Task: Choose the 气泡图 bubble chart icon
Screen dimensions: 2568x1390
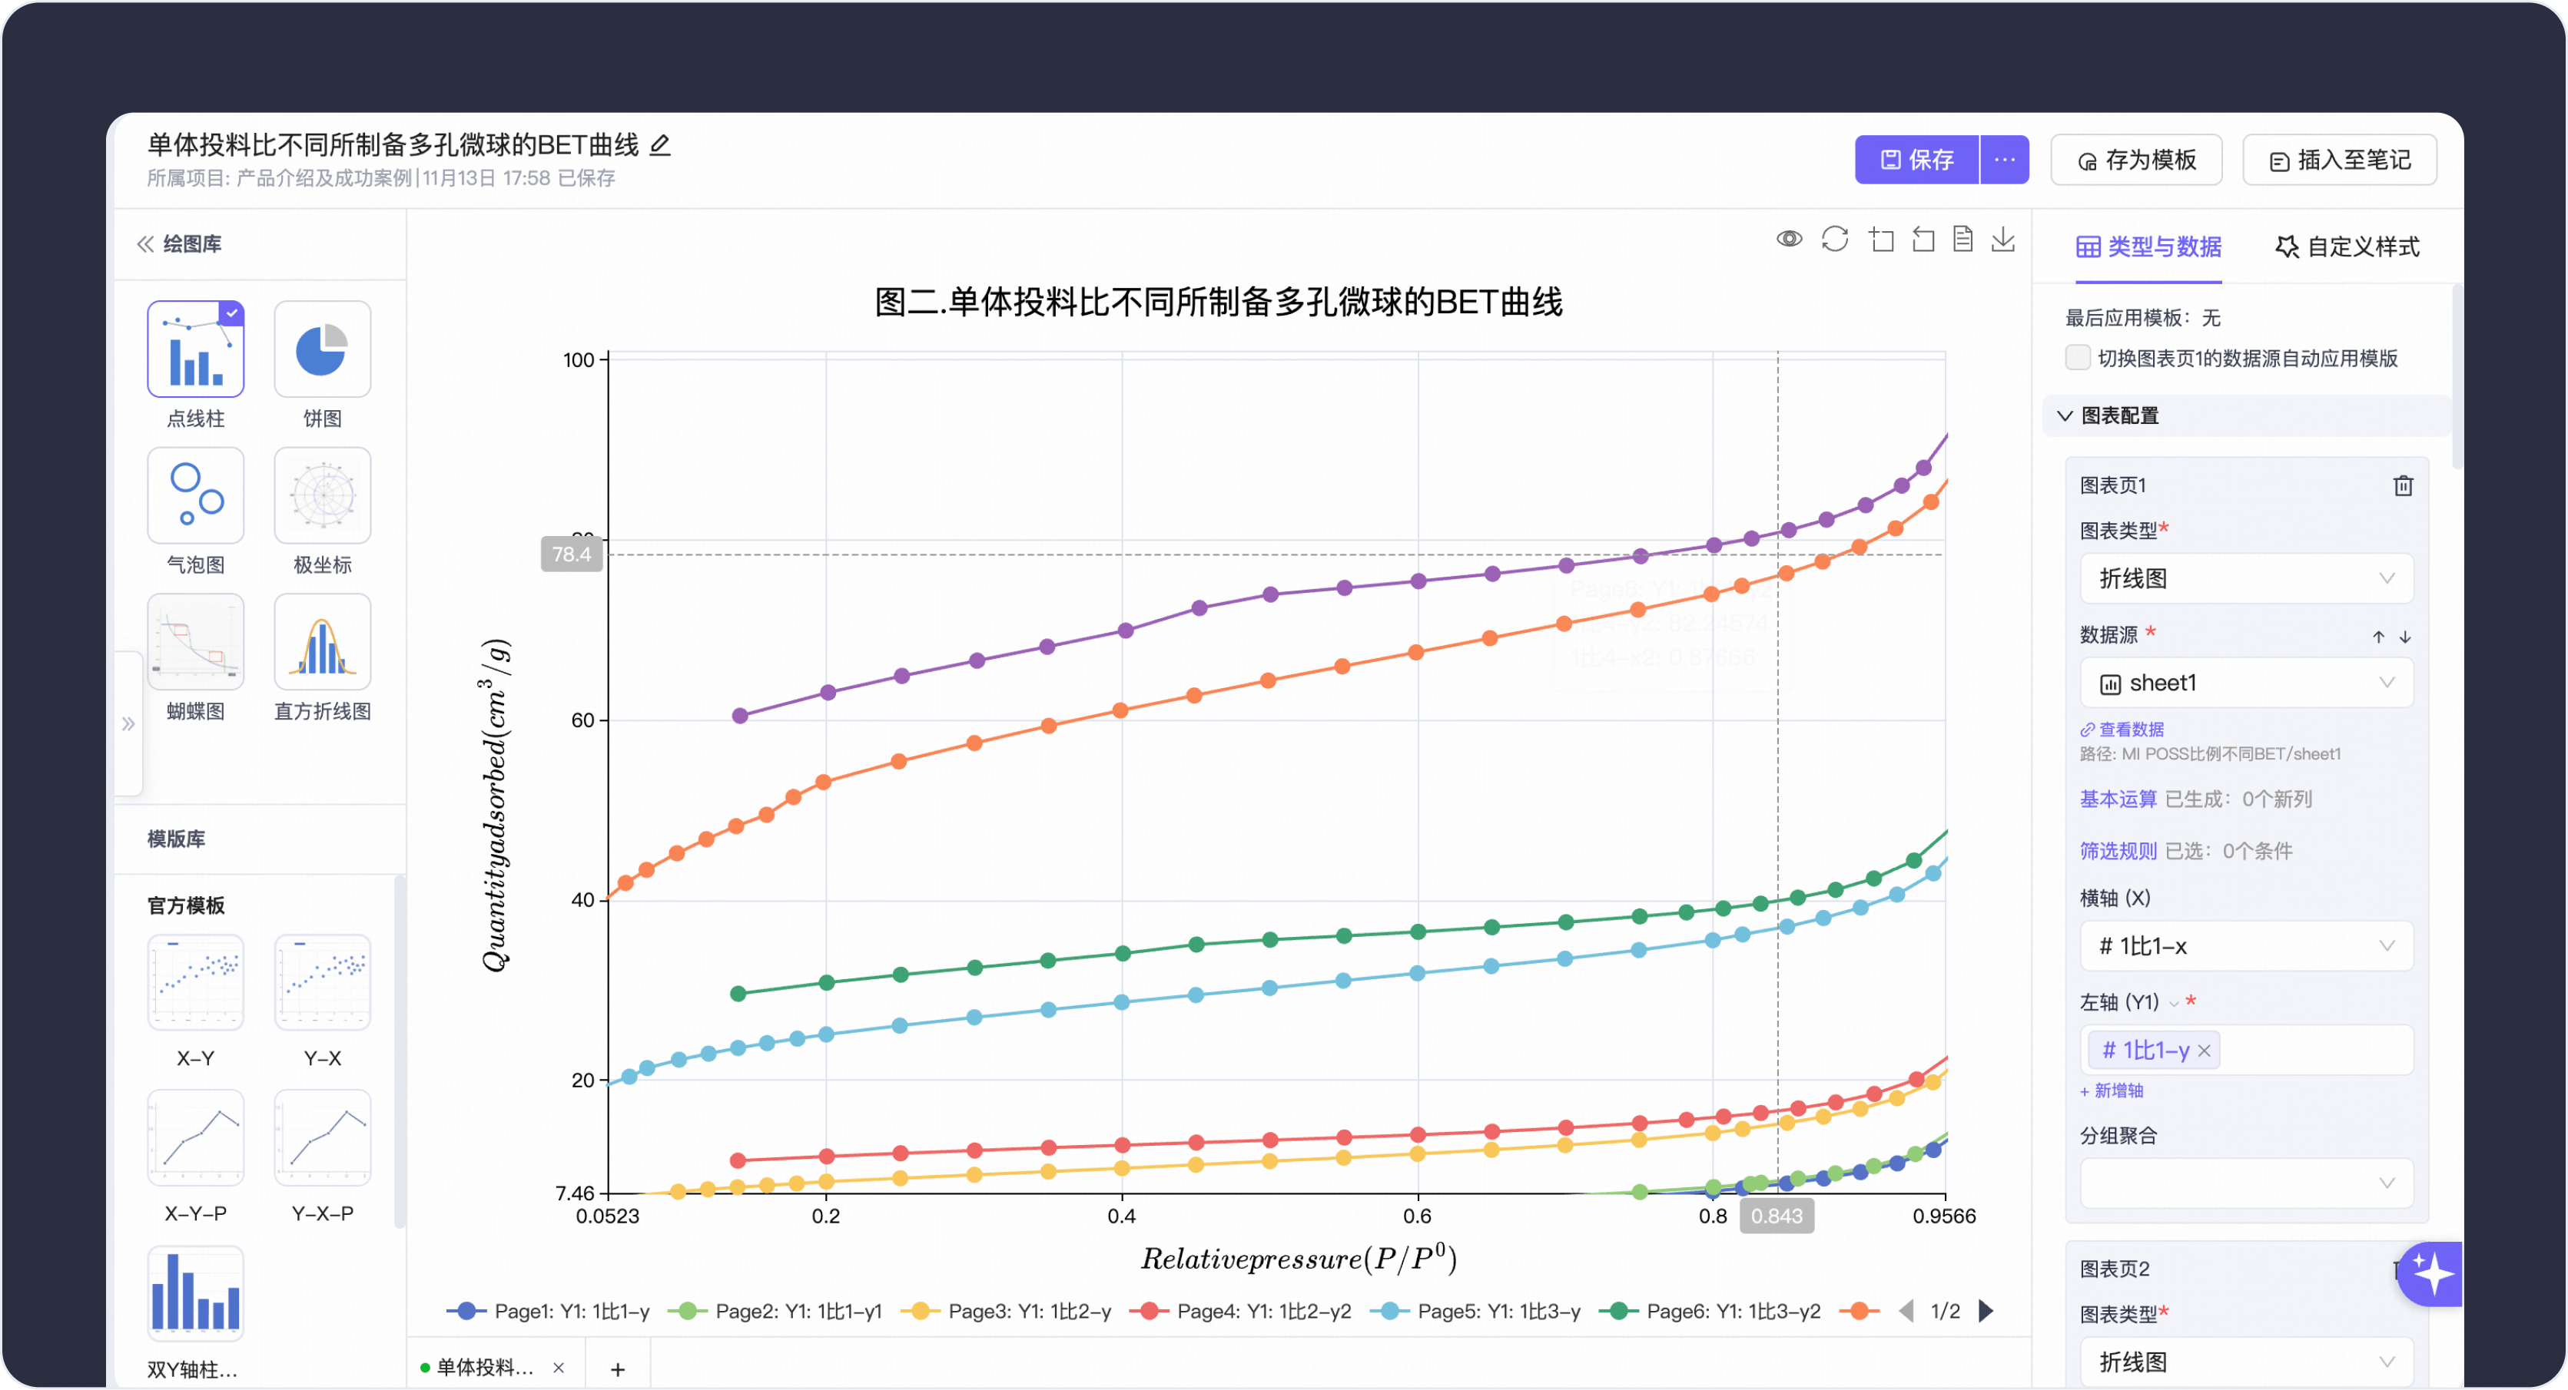Action: (195, 495)
